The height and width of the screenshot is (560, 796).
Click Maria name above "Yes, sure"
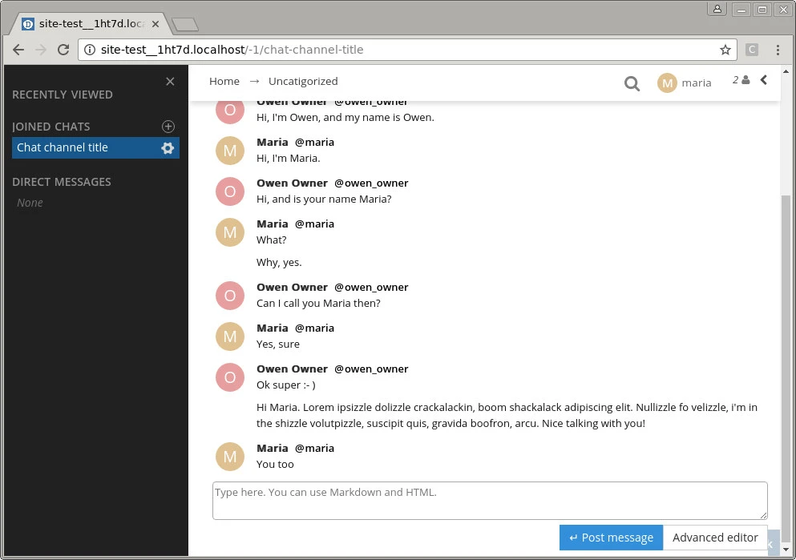click(x=272, y=328)
